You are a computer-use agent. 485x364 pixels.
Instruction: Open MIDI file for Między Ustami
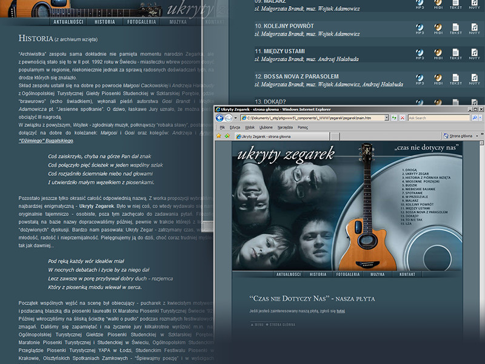[x=438, y=54]
